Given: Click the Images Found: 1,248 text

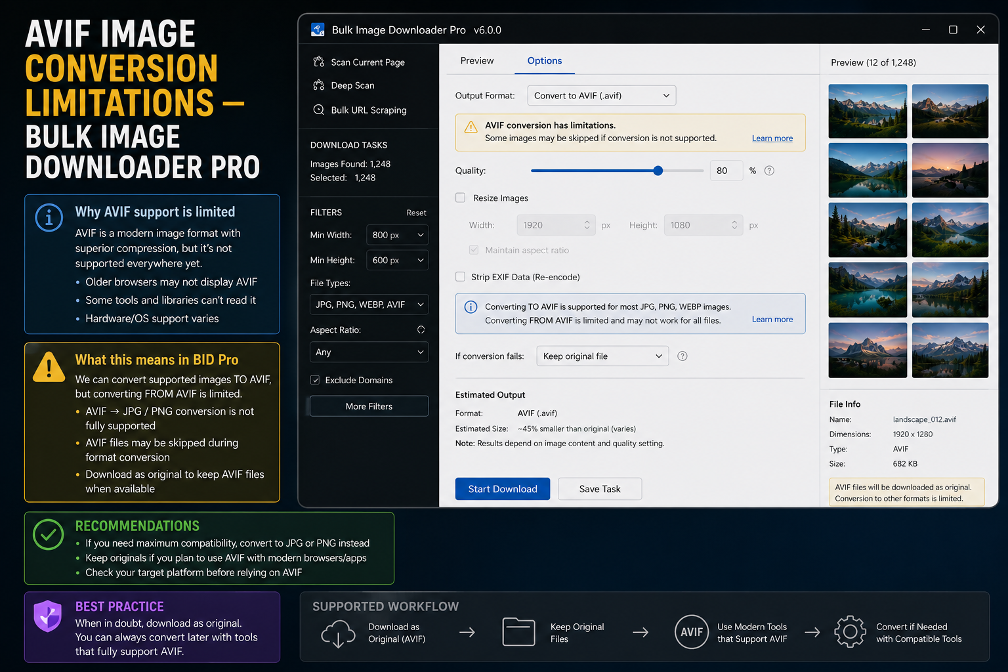Looking at the screenshot, I should (350, 164).
